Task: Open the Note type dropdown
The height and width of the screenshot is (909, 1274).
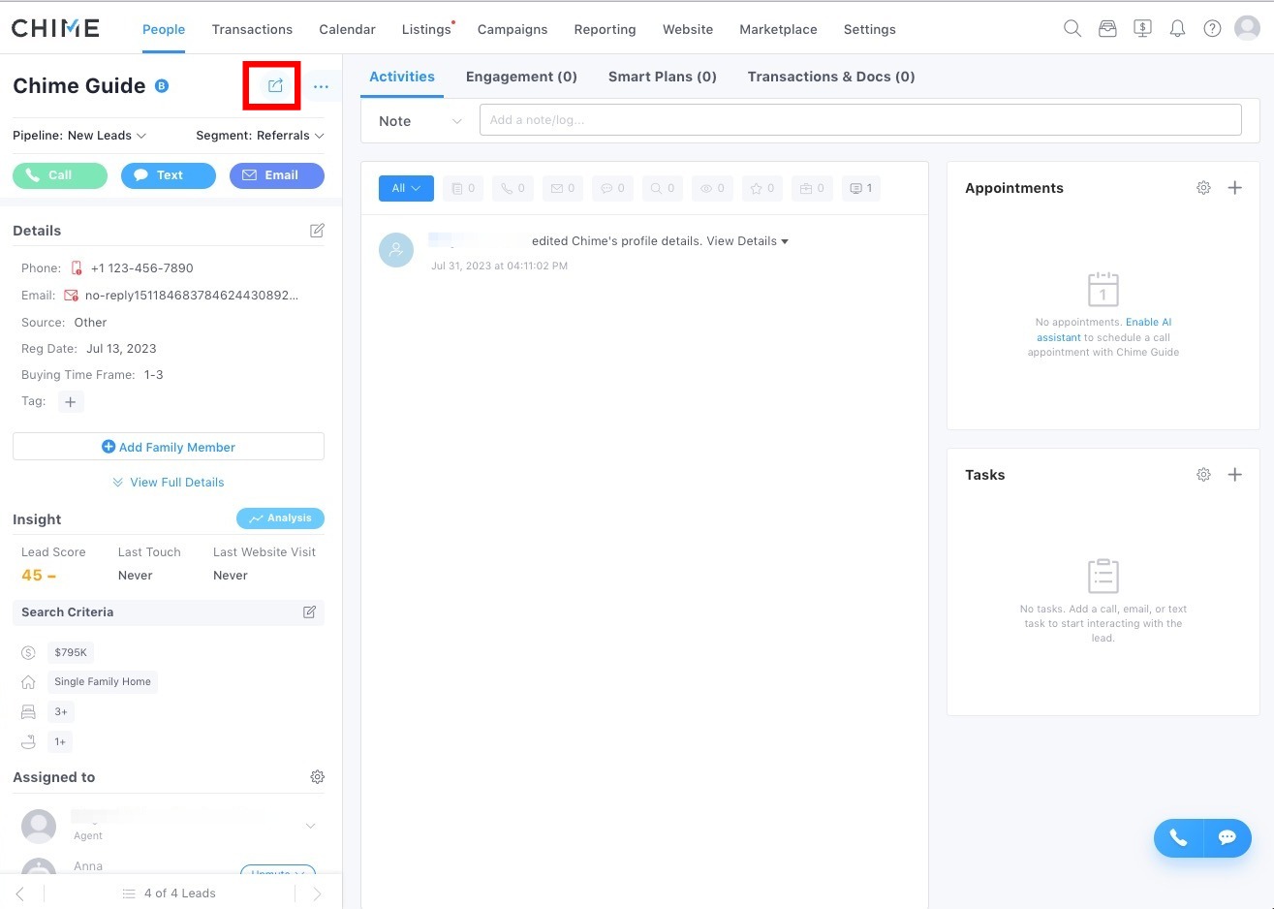Action: point(420,121)
